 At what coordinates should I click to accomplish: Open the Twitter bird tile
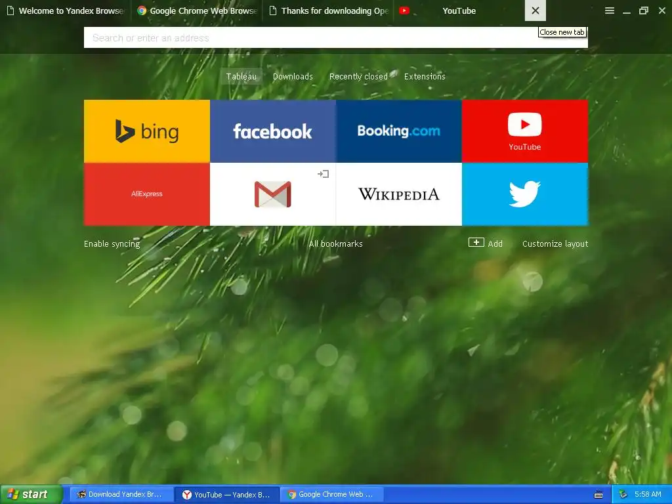pos(525,194)
